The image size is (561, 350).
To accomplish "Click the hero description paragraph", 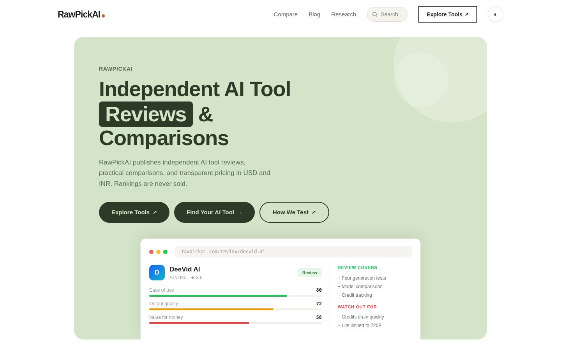I will tap(185, 173).
